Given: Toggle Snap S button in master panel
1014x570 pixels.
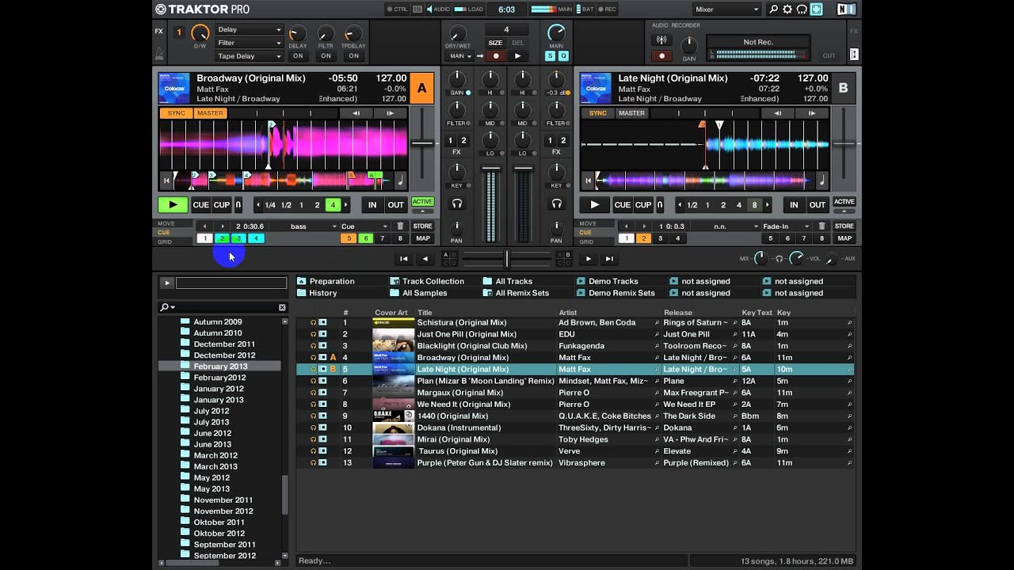Looking at the screenshot, I should 550,56.
